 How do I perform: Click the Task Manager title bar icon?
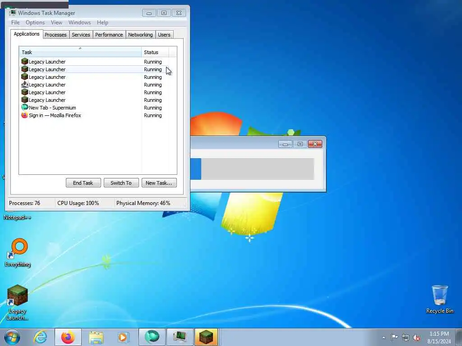pos(13,13)
